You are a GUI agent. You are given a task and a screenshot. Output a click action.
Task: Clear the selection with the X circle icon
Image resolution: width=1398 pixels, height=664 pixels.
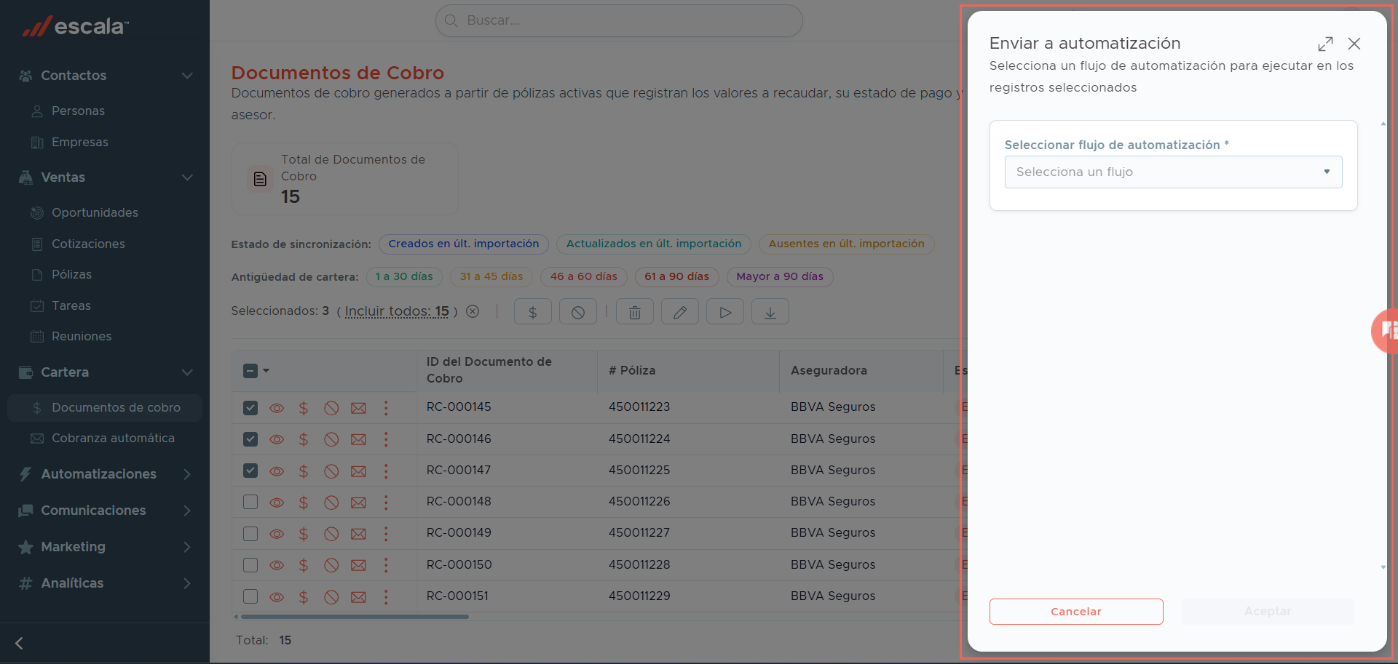(x=473, y=311)
